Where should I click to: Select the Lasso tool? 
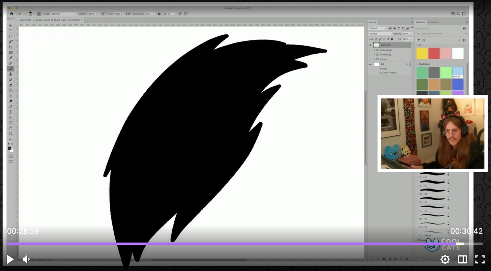coord(11,36)
